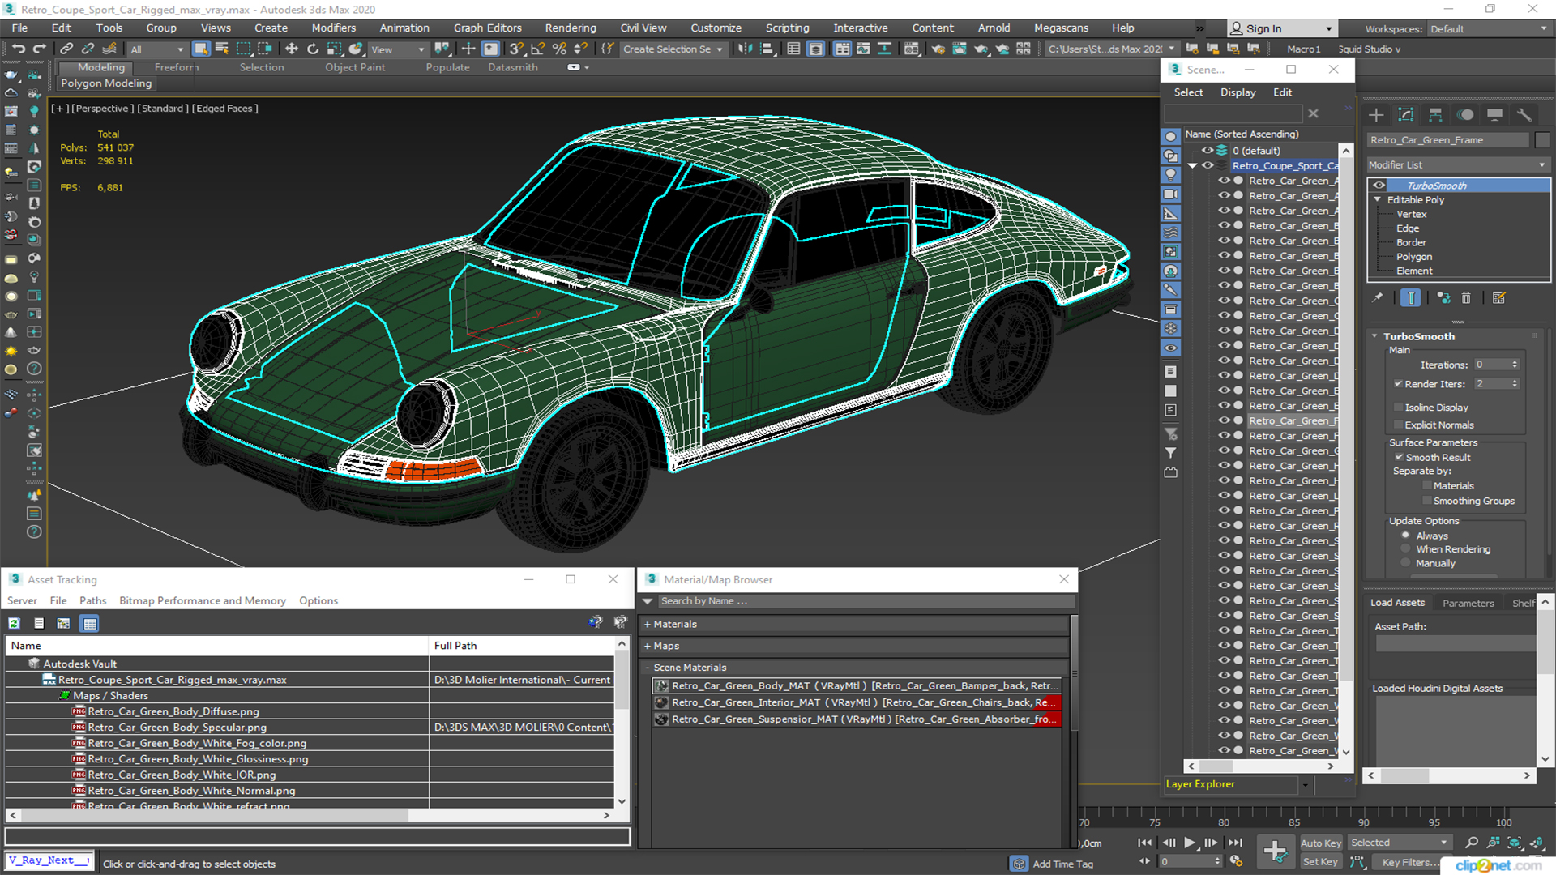The height and width of the screenshot is (875, 1556).
Task: Open the selection filter All dropdown
Action: [x=157, y=49]
